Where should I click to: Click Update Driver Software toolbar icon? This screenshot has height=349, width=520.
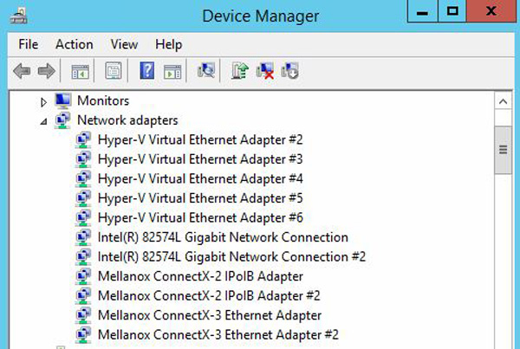coord(240,71)
